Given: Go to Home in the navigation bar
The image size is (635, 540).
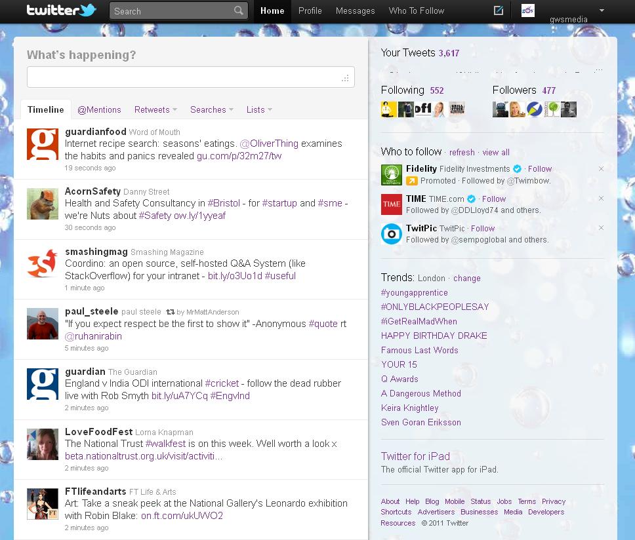Looking at the screenshot, I should pyautogui.click(x=272, y=11).
